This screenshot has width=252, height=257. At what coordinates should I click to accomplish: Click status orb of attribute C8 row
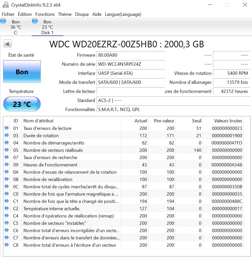pyautogui.click(x=7, y=245)
